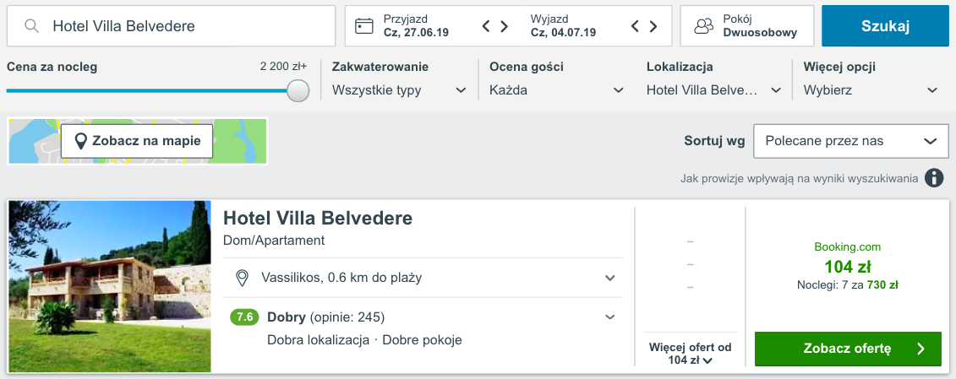Expand the Dobry reviews section chevron
The image size is (956, 379).
click(609, 317)
